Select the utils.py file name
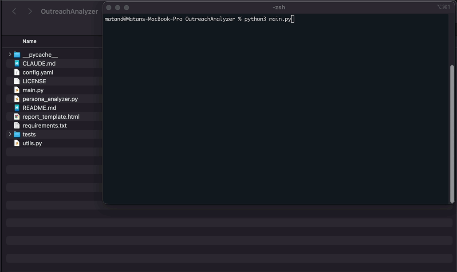 (x=32, y=143)
